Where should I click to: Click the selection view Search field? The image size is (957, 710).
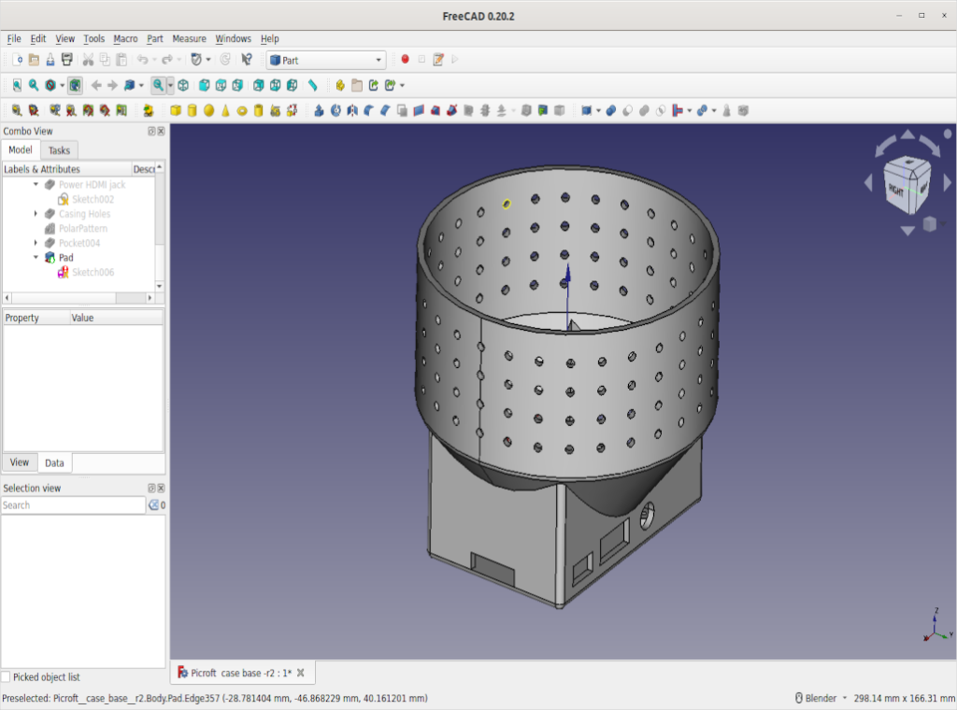tap(73, 505)
